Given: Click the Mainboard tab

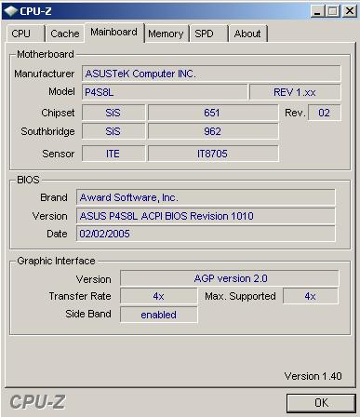Looking at the screenshot, I should click(x=114, y=33).
